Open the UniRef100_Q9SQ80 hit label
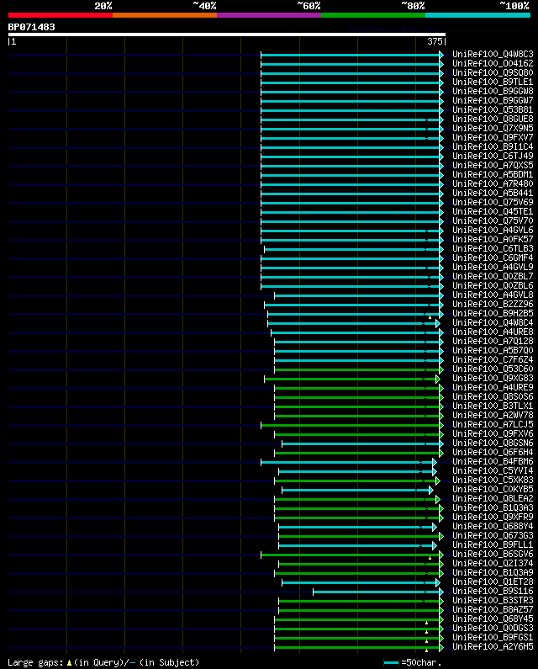The height and width of the screenshot is (669, 538). point(493,72)
